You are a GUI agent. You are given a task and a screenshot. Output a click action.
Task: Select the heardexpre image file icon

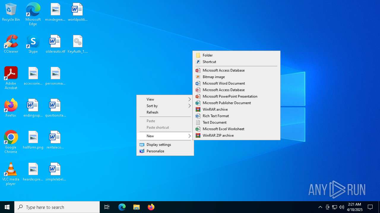(x=33, y=172)
